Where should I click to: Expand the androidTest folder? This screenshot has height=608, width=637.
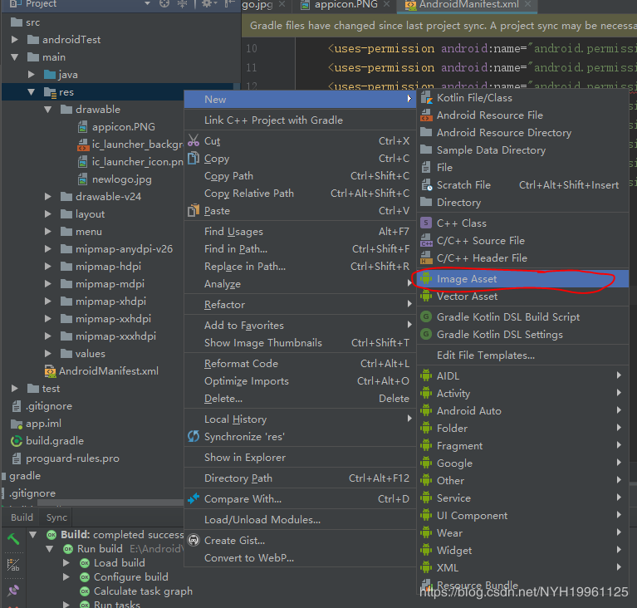pos(15,40)
